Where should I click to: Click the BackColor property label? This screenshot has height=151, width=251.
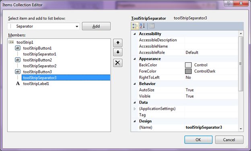point(148,65)
